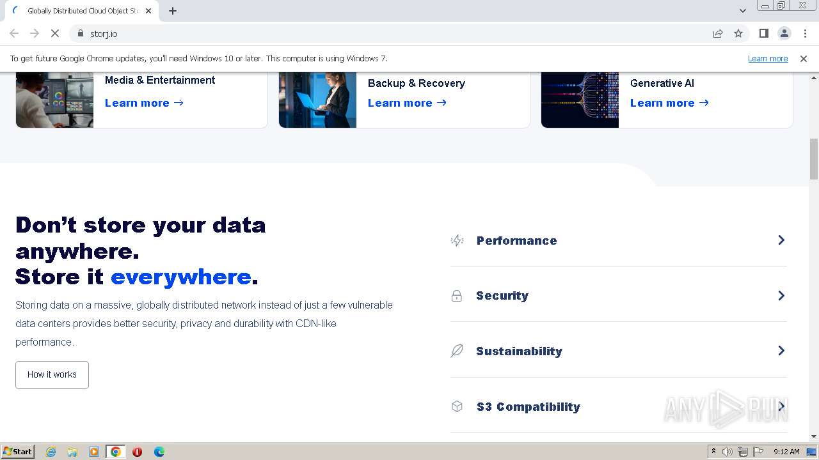Show hidden system tray icons
The width and height of the screenshot is (819, 460).
(713, 452)
